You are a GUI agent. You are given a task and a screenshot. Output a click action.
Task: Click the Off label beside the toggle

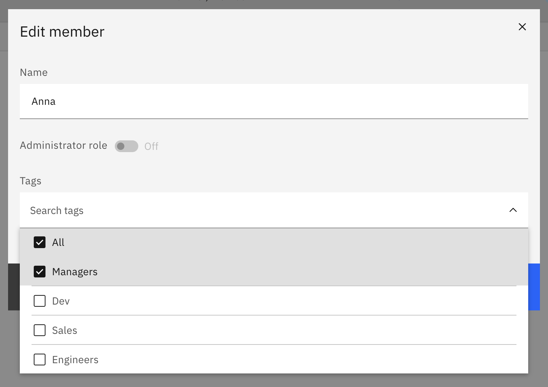pos(151,146)
